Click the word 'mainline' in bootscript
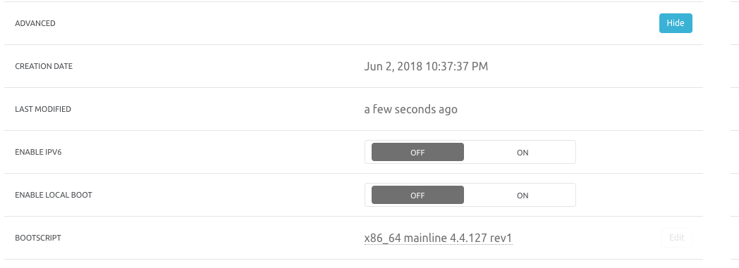This screenshot has height=268, width=739. pyautogui.click(x=425, y=238)
